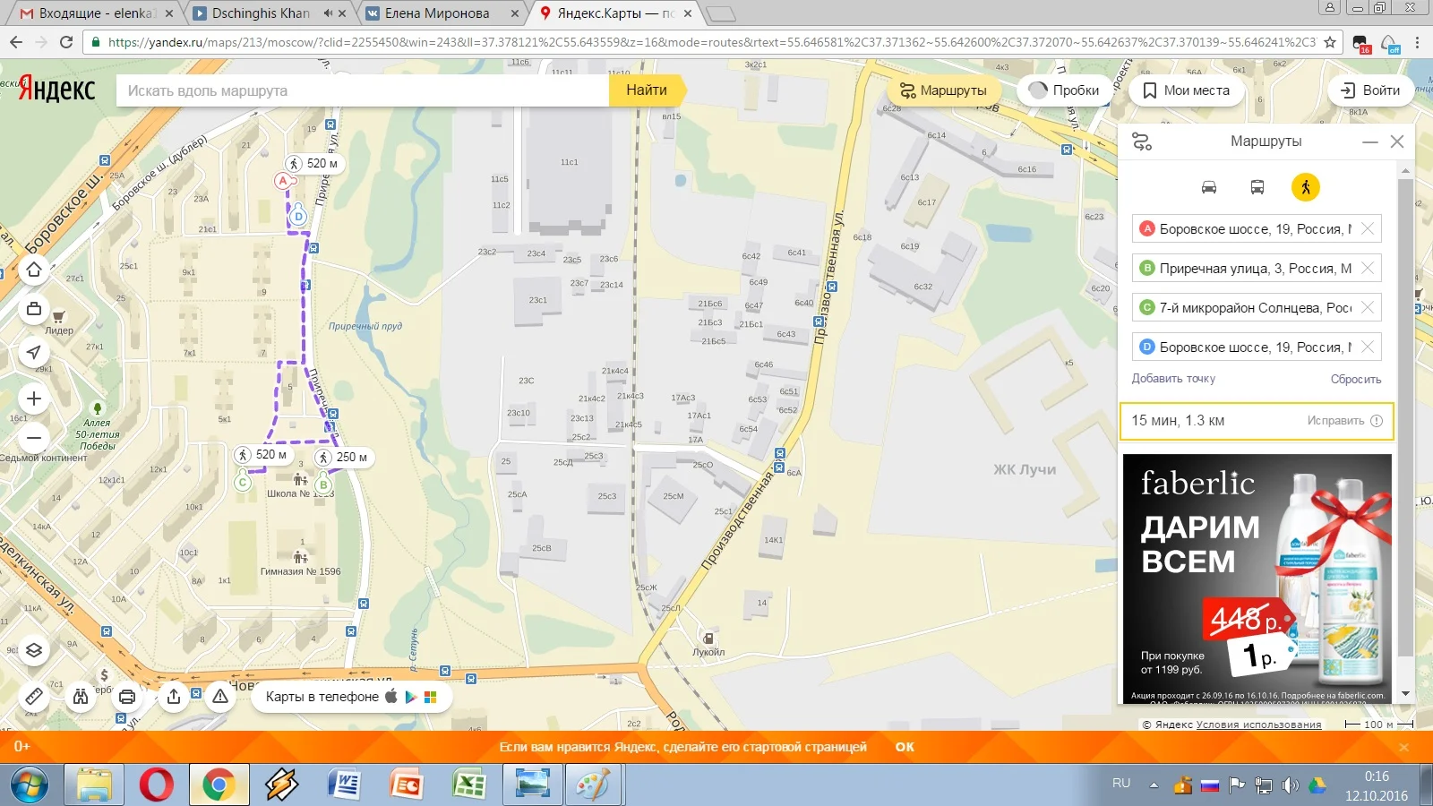Open panoramas with the binoculars icon

click(x=81, y=696)
